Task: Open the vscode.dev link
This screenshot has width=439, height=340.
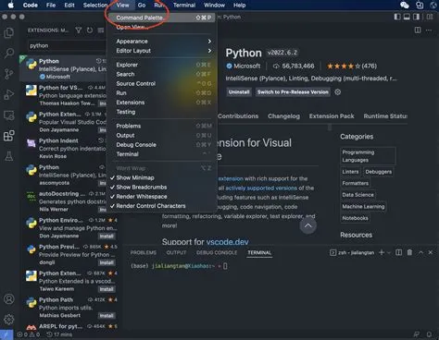Action: coord(227,242)
